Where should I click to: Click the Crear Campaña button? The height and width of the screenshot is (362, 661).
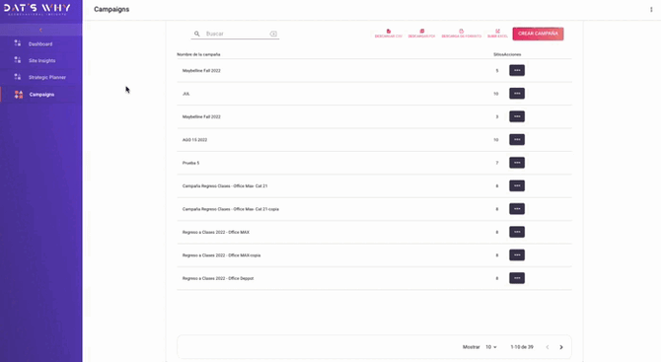click(x=538, y=34)
